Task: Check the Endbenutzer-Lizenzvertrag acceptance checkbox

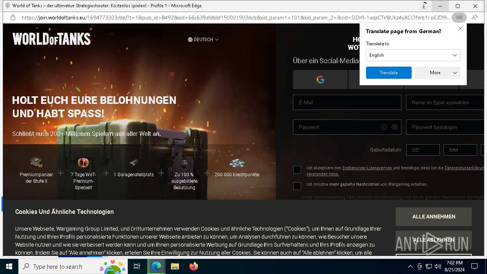Action: pos(297,170)
